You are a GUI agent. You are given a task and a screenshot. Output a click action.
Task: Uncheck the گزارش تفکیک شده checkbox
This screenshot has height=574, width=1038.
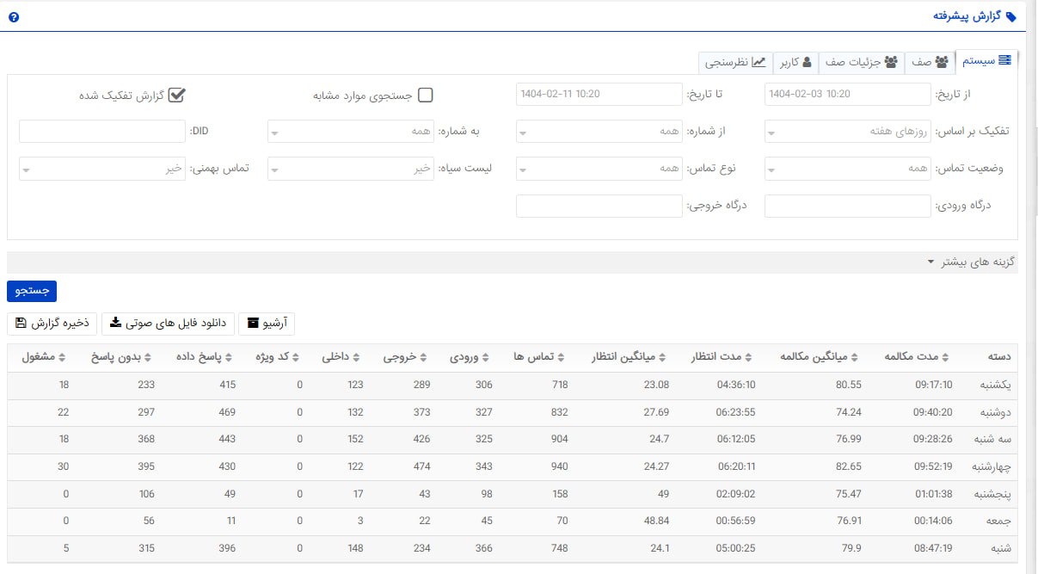click(x=177, y=96)
